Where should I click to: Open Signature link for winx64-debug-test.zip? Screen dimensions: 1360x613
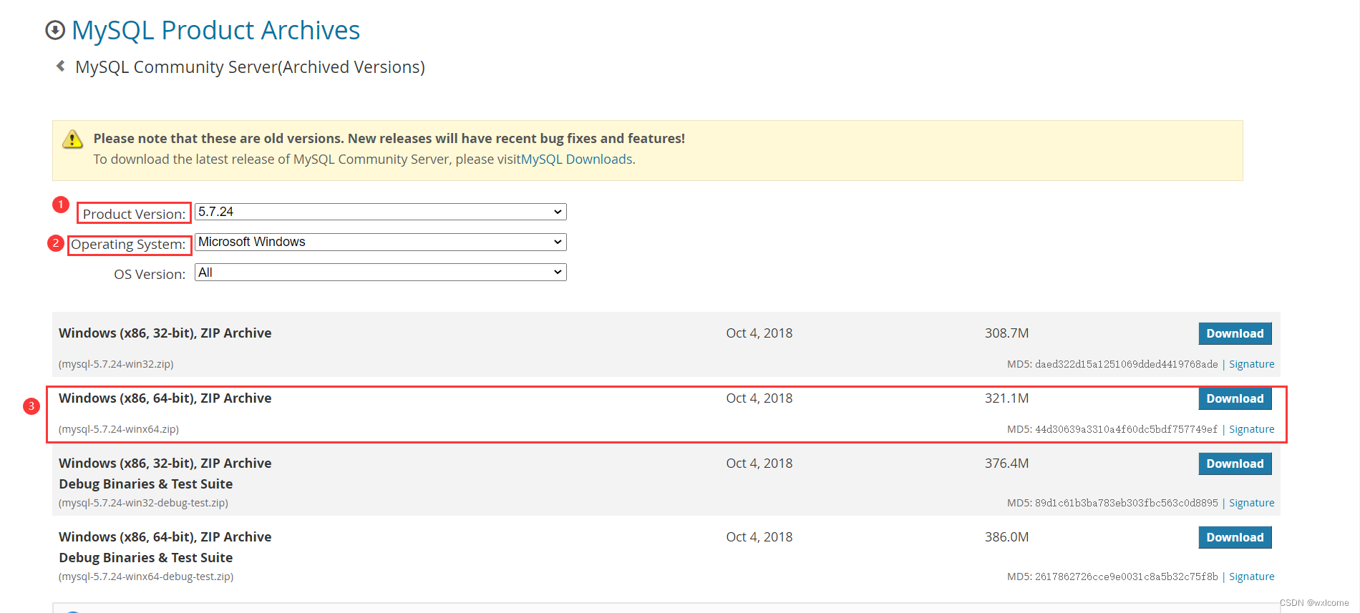[1251, 577]
